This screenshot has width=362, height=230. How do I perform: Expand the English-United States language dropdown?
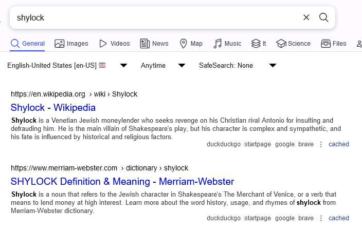(x=67, y=65)
